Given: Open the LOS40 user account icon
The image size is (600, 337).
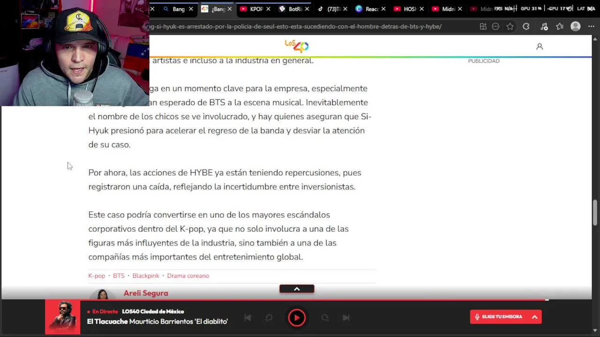Looking at the screenshot, I should pyautogui.click(x=540, y=46).
